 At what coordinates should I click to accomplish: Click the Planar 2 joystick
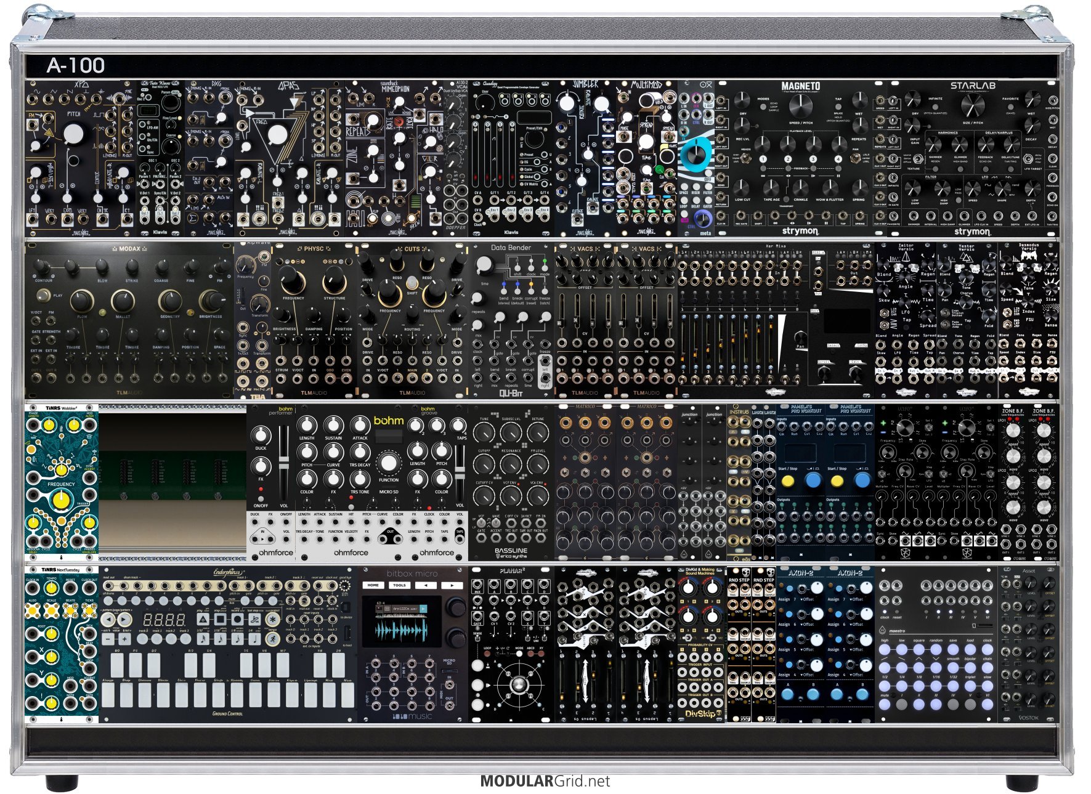pos(519,684)
